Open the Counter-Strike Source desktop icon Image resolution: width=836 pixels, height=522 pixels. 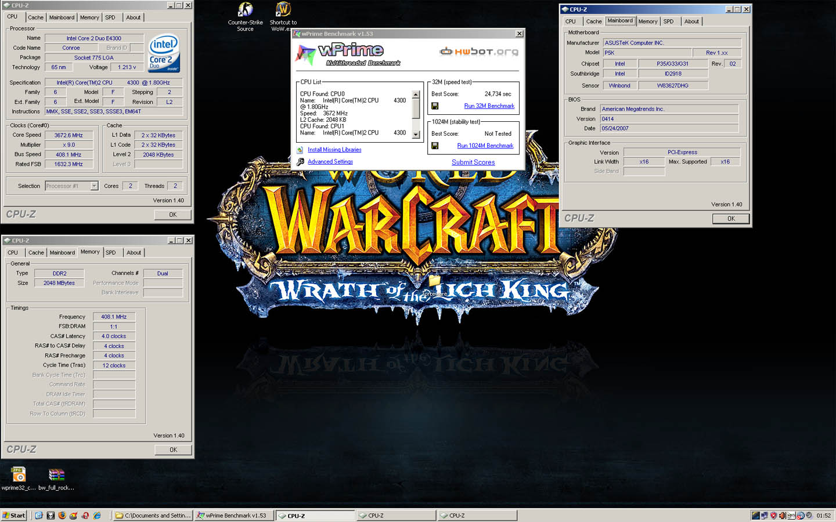(245, 16)
